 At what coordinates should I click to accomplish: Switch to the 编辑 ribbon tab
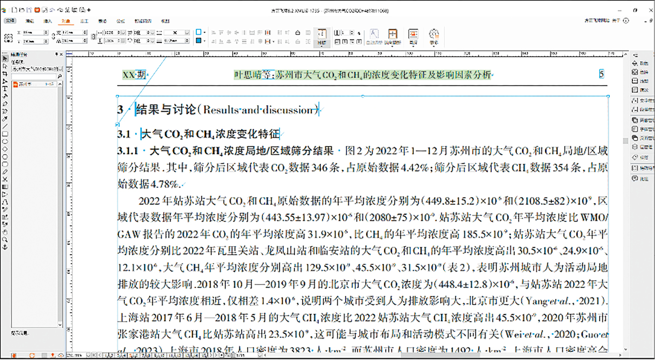30,21
